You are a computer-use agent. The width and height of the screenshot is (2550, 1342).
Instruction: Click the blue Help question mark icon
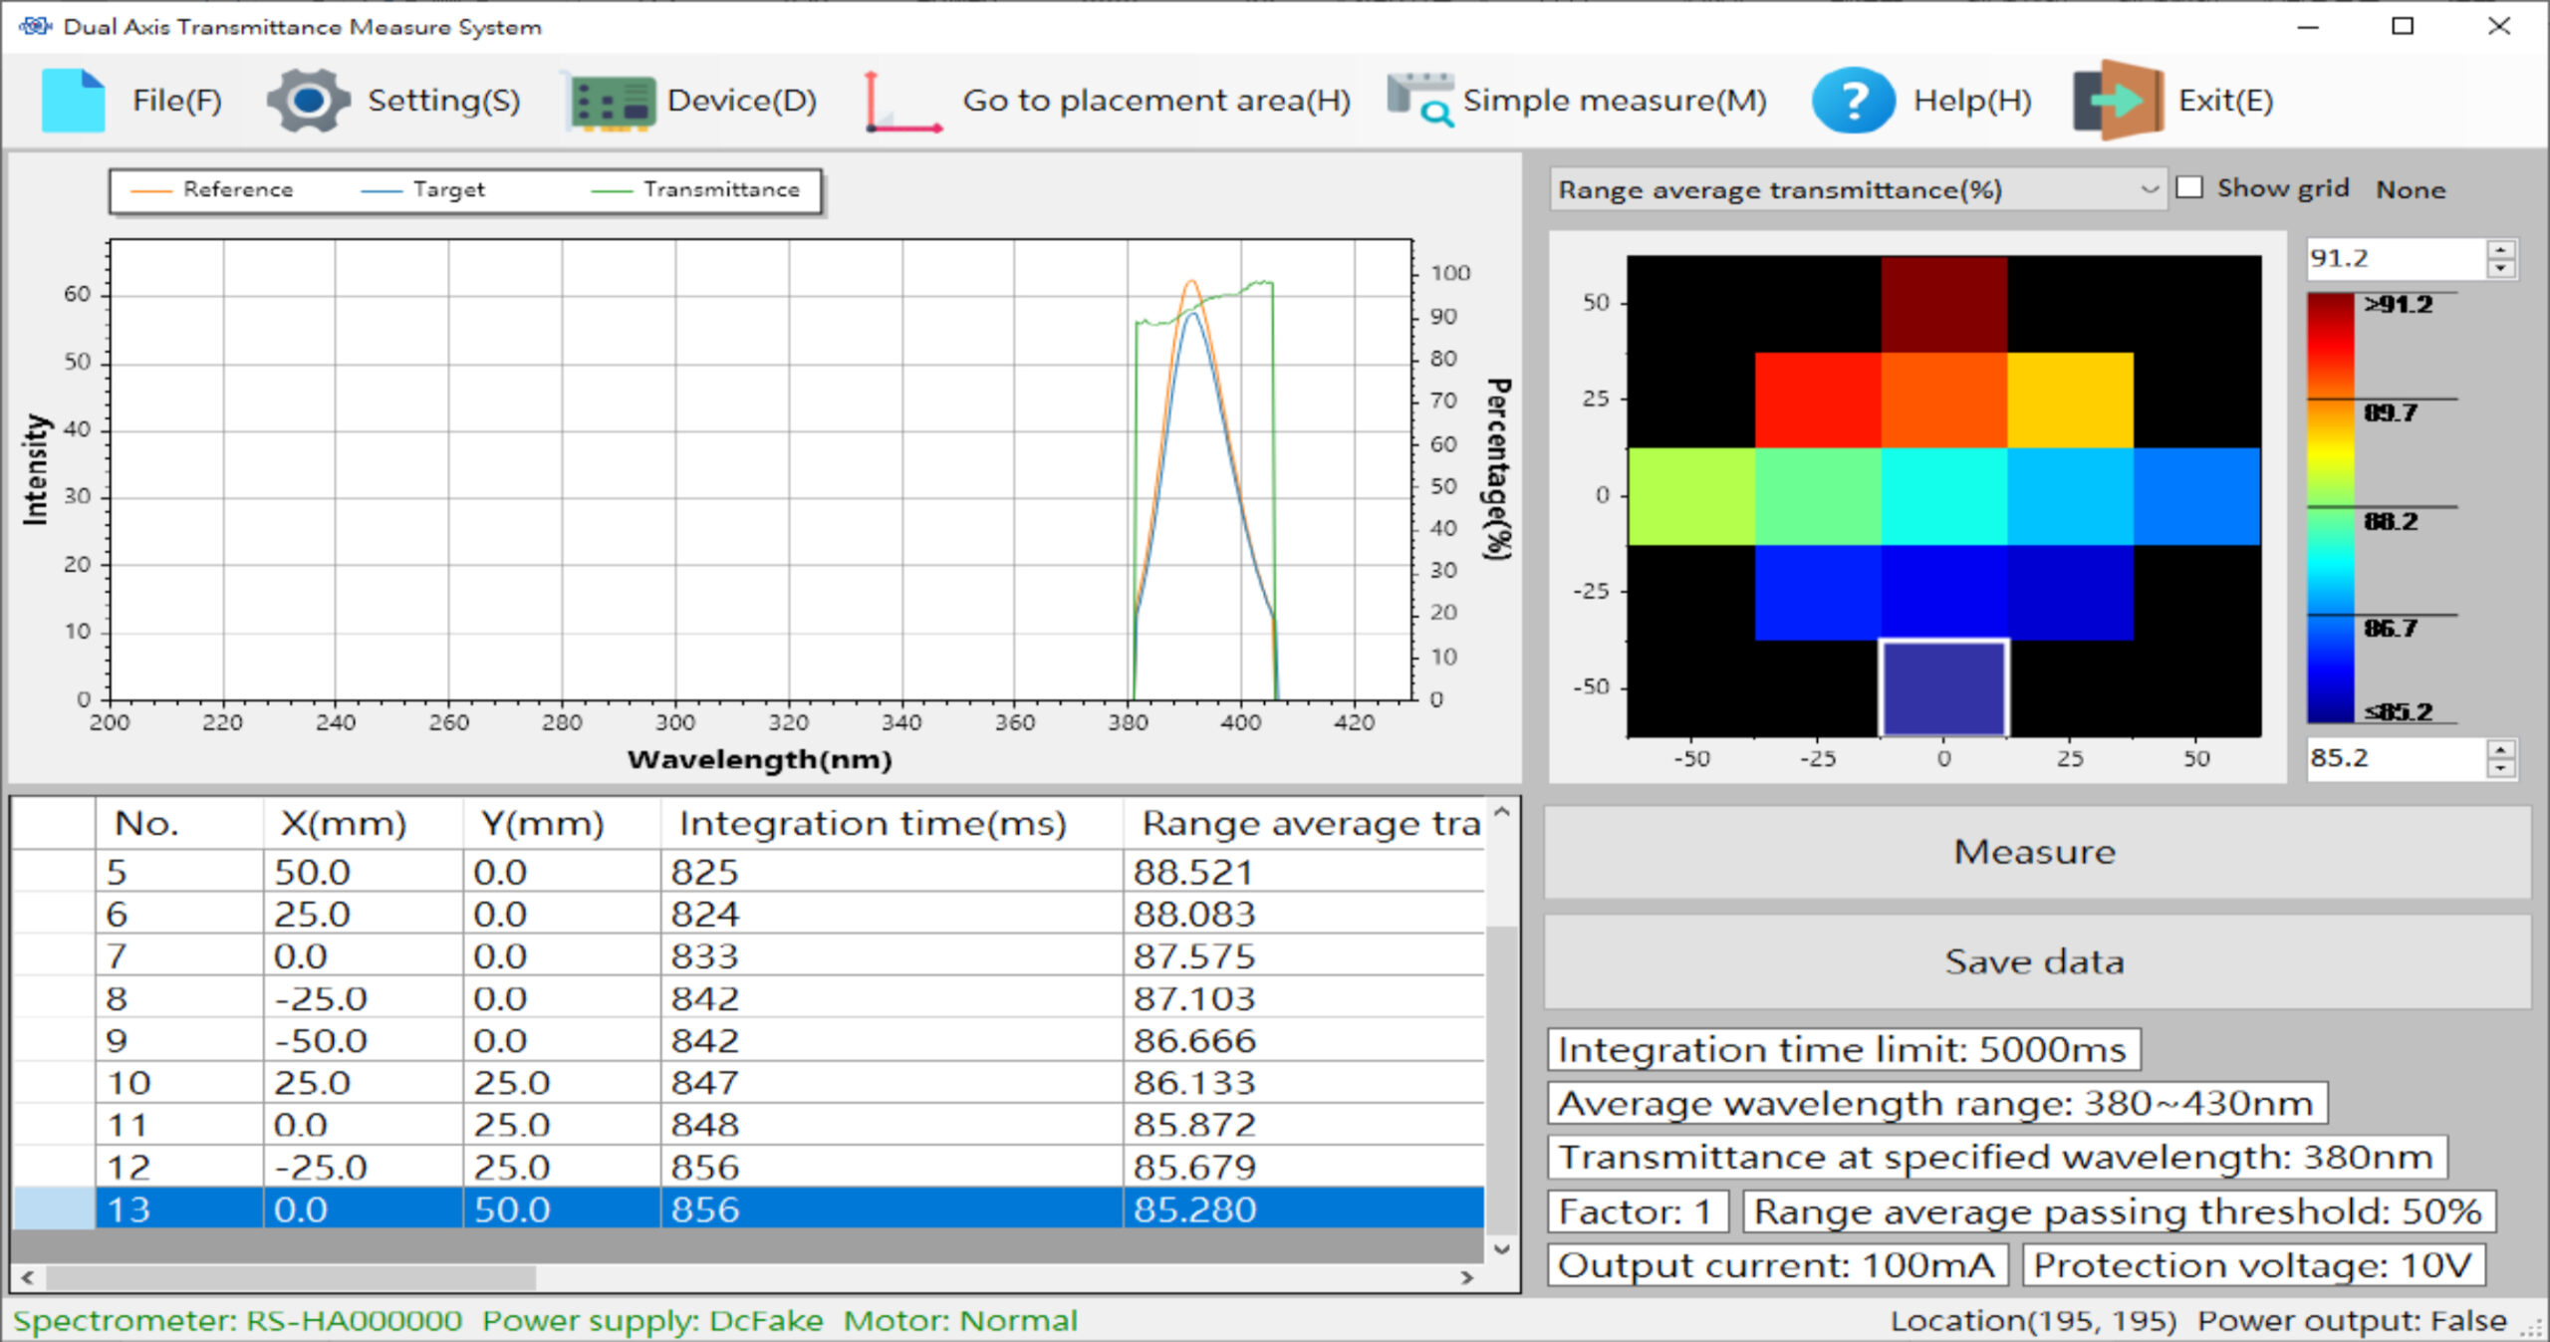point(1852,101)
